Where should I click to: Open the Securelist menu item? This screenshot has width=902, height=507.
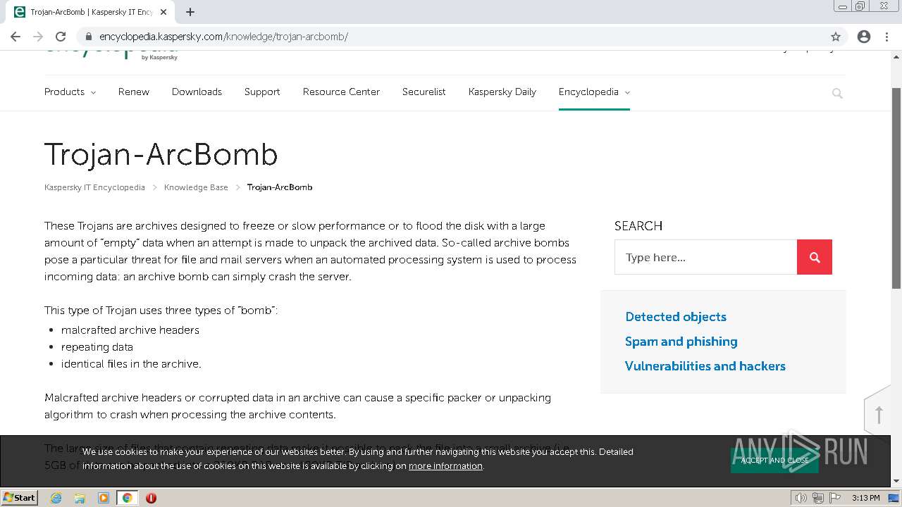(424, 92)
